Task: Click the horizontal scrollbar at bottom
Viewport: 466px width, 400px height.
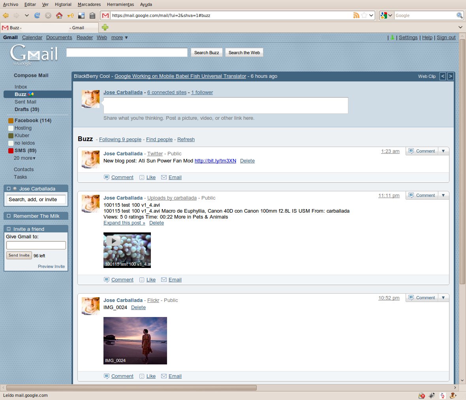Action: tap(132, 387)
